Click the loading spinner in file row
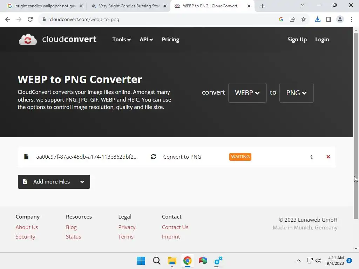This screenshot has width=359, height=269. coord(312,157)
